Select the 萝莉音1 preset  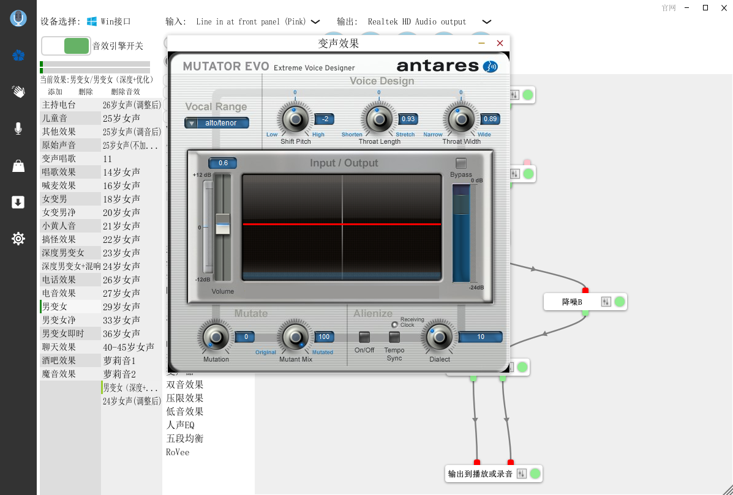coord(132,360)
